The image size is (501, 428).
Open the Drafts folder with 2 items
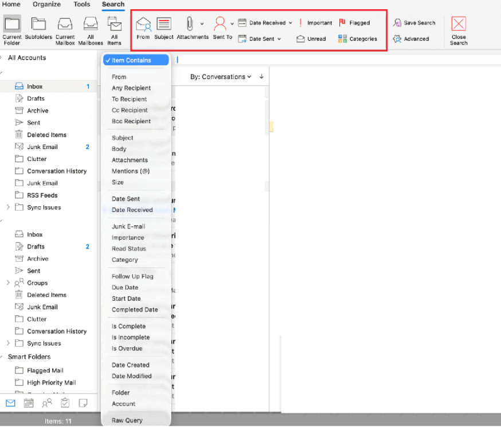[x=48, y=247]
